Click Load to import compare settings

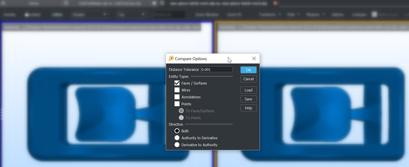coord(248,90)
